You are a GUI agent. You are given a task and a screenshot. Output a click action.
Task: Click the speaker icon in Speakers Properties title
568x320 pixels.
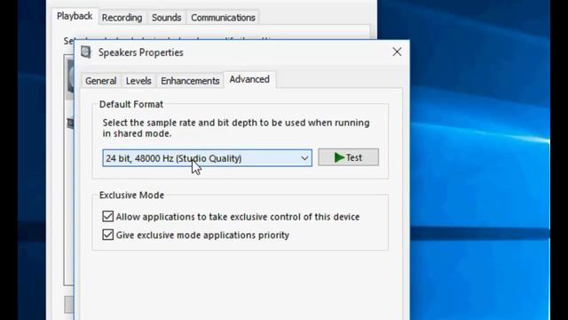pos(86,52)
